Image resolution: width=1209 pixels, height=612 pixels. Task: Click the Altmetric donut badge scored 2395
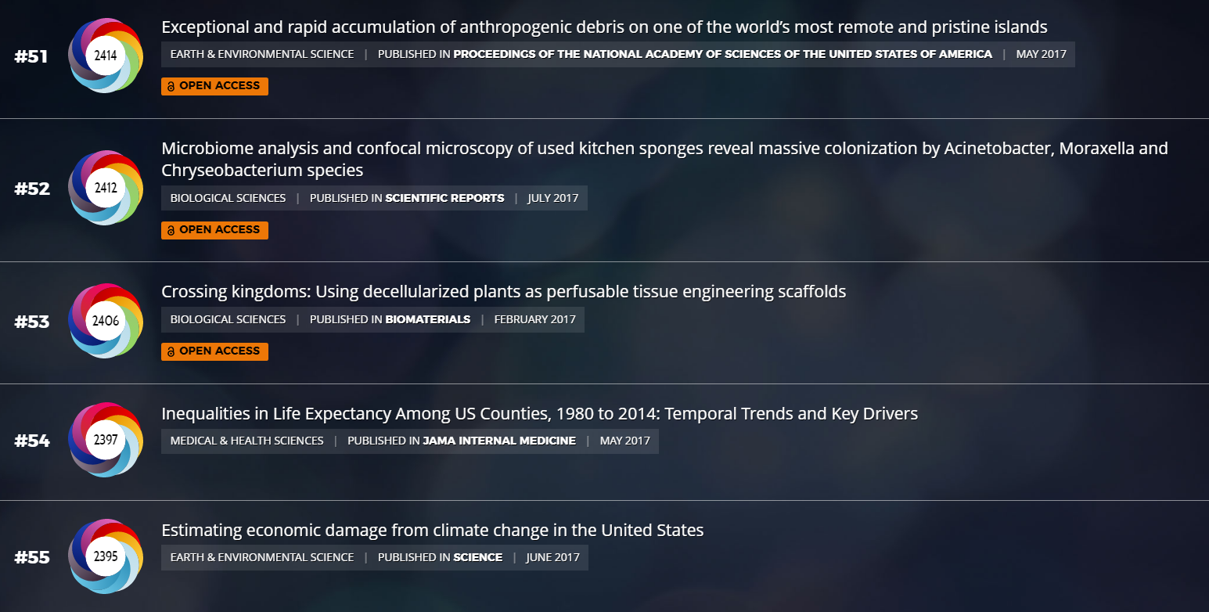(106, 556)
